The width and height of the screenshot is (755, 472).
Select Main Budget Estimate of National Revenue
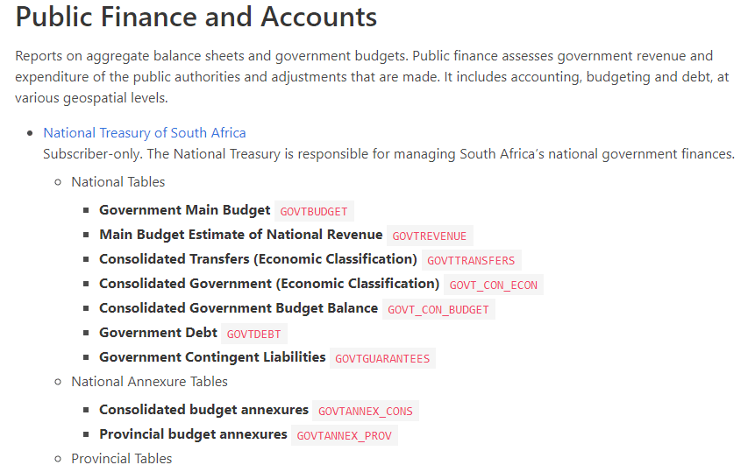[x=241, y=235]
